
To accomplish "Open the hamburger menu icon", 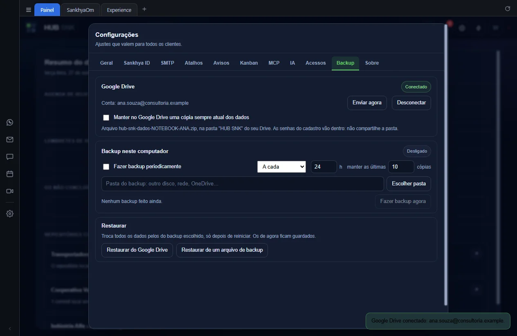I will coord(28,10).
